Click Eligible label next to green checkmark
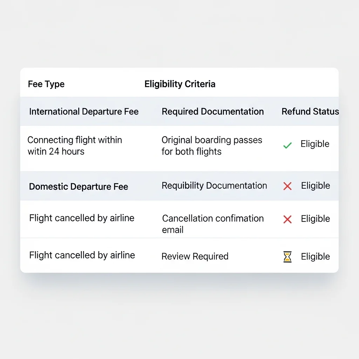The image size is (359, 359). [315, 144]
